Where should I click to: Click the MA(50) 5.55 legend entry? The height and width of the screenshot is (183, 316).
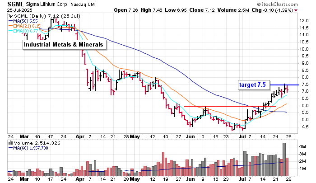point(23,21)
